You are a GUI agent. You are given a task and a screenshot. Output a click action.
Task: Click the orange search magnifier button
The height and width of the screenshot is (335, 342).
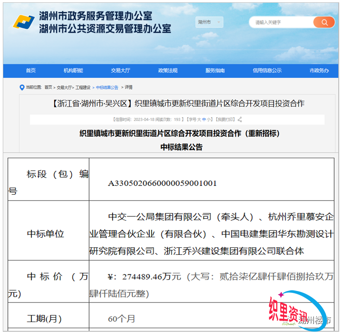pos(324,22)
